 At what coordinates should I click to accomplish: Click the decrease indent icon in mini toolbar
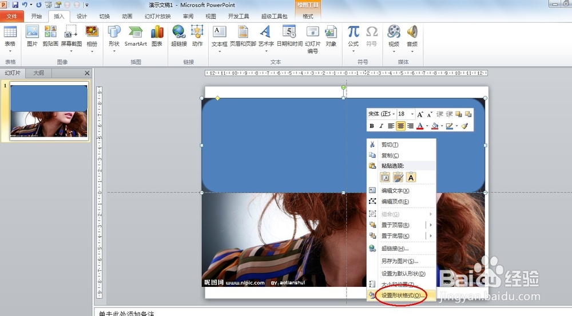click(x=439, y=114)
